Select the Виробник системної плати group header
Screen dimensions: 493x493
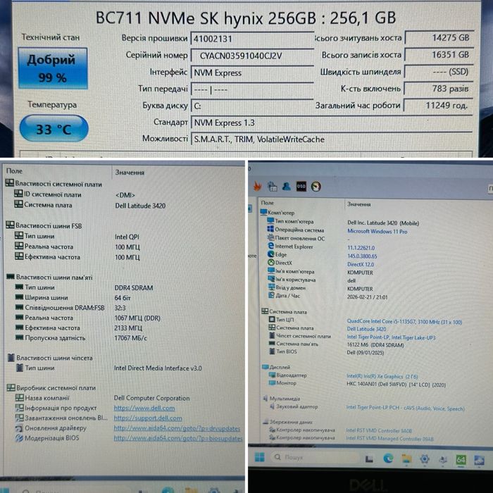[x=51, y=387]
